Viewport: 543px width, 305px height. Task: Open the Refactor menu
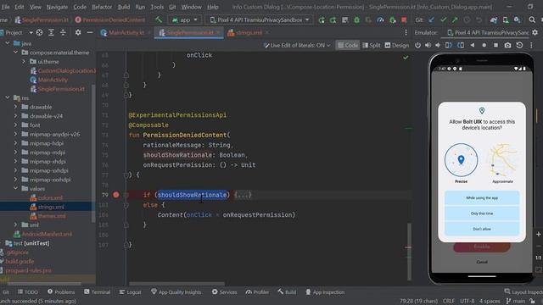(x=102, y=7)
